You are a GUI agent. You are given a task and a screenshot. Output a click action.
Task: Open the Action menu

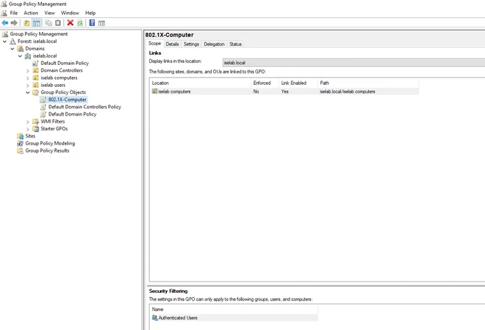click(31, 13)
